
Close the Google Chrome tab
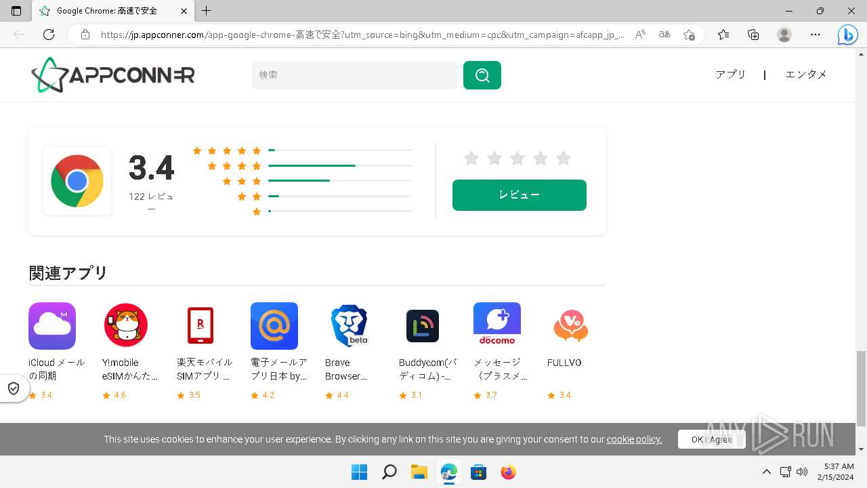(184, 11)
